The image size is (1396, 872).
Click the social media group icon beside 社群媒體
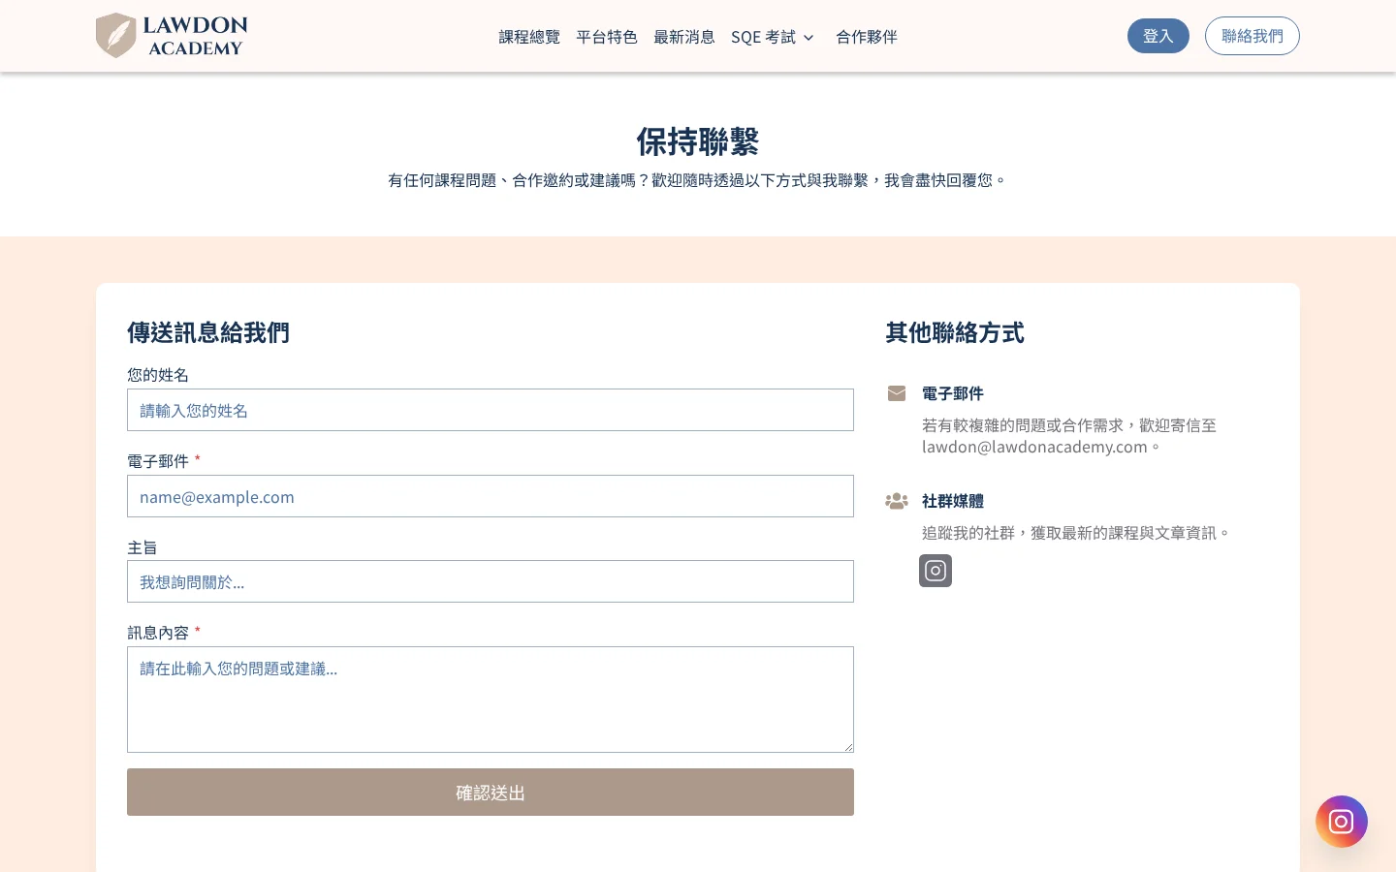point(896,501)
